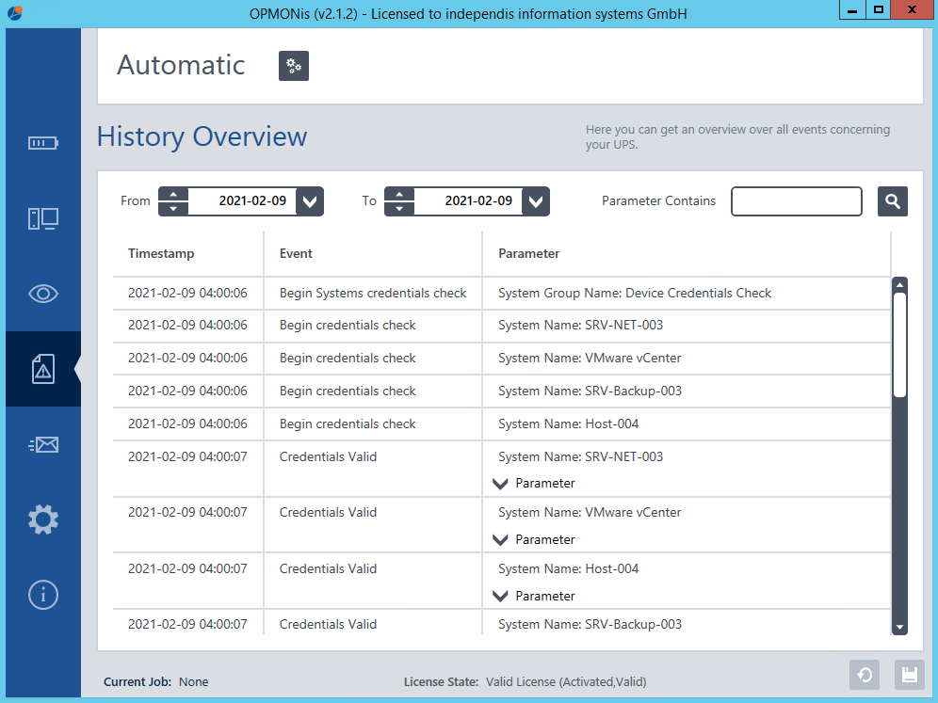This screenshot has height=703, width=938.
Task: Minimize the OPMONis window
Action: click(852, 9)
